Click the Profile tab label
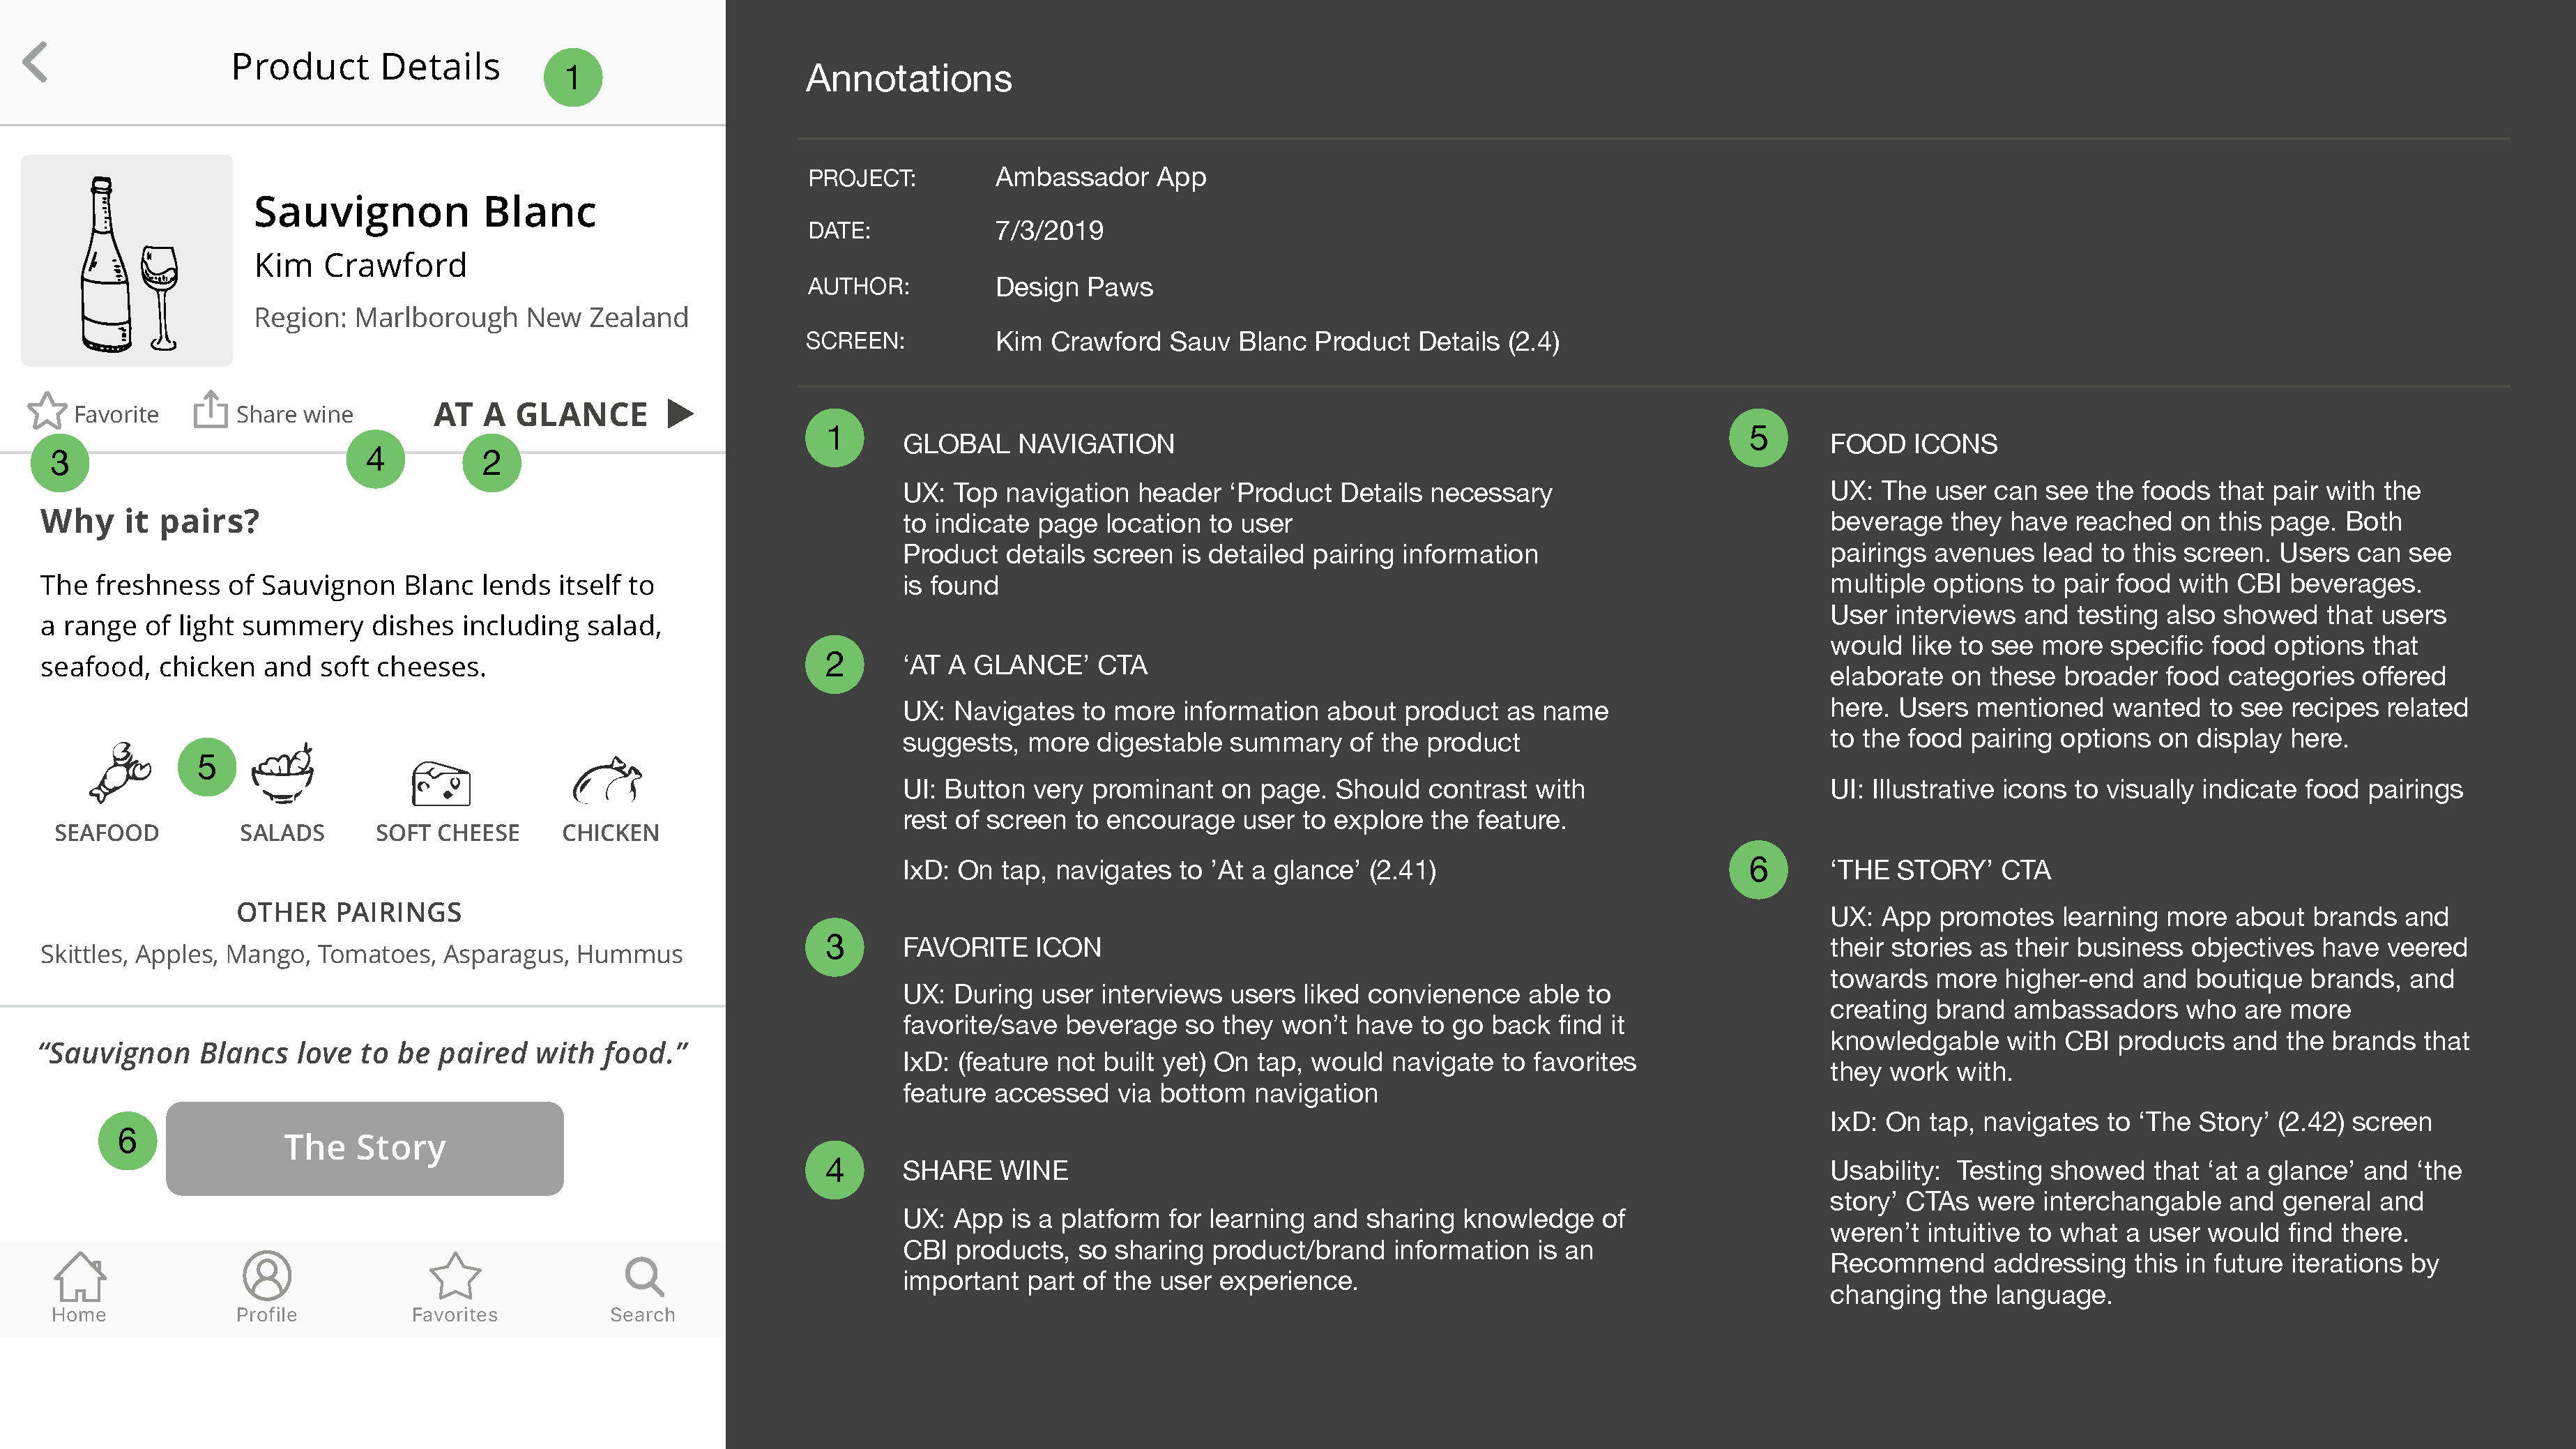 [267, 1314]
